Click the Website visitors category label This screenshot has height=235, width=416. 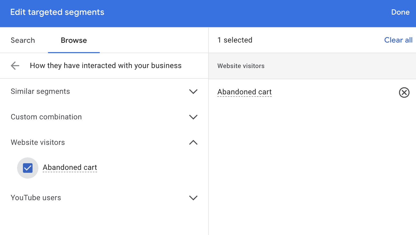pos(38,142)
